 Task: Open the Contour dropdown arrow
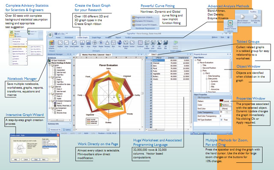point(140,48)
